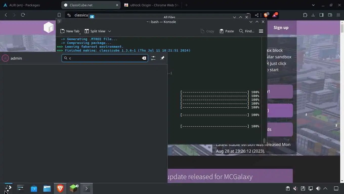The height and width of the screenshot is (194, 344).
Task: Launch Discover software store from taskbar
Action: (34, 188)
